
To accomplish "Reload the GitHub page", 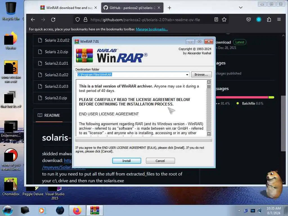I will tap(53, 20).
